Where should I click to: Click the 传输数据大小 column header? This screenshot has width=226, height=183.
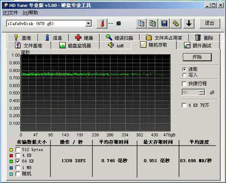coord(32,142)
